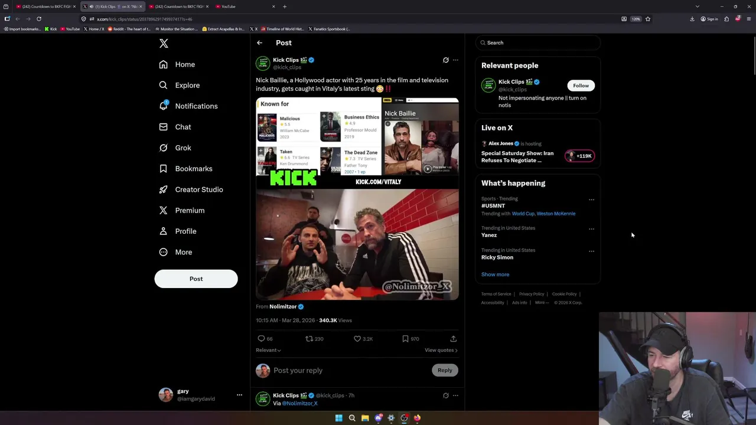
Task: Click the browser address bar URL
Action: tap(145, 19)
